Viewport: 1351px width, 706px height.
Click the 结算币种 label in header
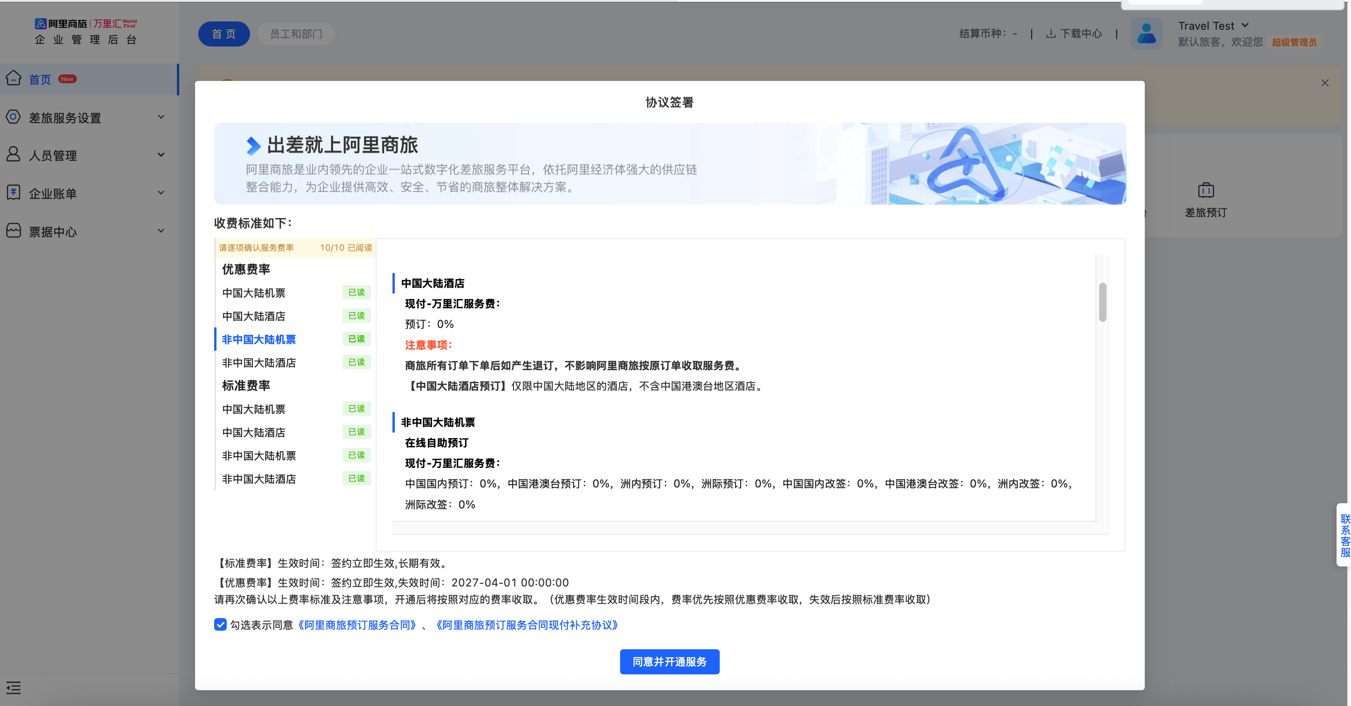click(982, 33)
